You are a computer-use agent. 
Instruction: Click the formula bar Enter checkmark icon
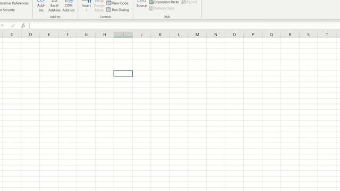(13, 25)
